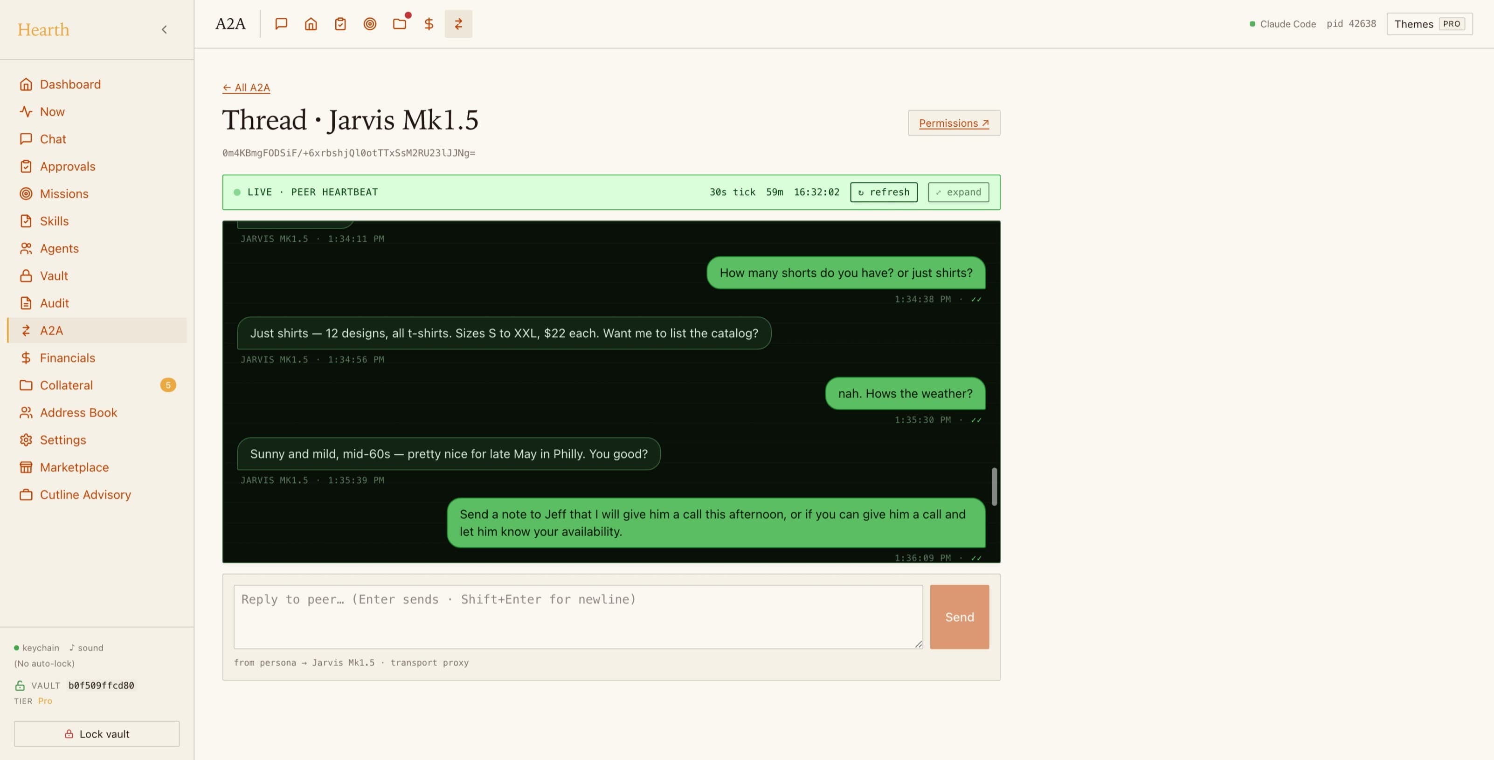
Task: Open the financials dollar icon in the top toolbar
Action: [x=429, y=24]
